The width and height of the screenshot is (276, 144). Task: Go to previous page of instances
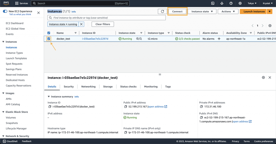[252, 26]
